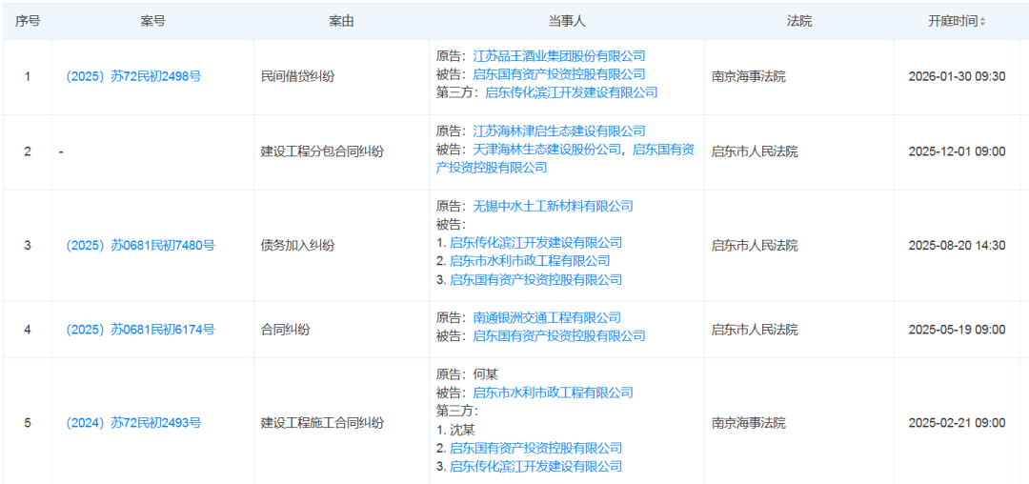The image size is (1029, 484).
Task: Select 南京海事法院 in row 5
Action: click(x=748, y=423)
